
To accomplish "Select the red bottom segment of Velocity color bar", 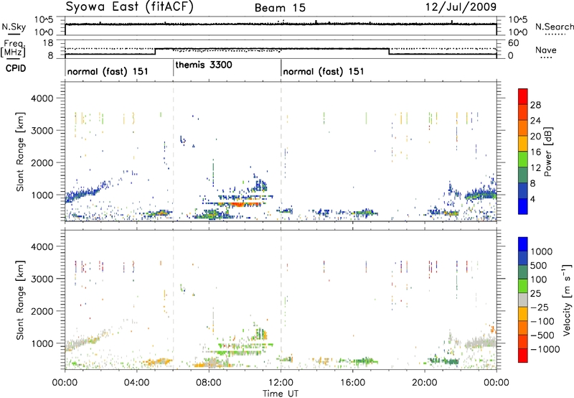I will [x=523, y=356].
